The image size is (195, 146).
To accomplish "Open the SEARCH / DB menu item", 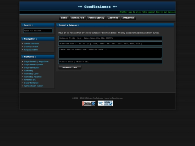I will tap(78, 18).
